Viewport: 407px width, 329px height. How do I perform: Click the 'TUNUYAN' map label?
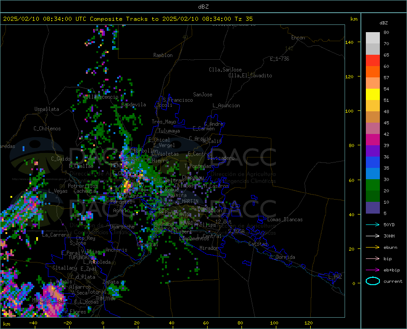(x=105, y=299)
